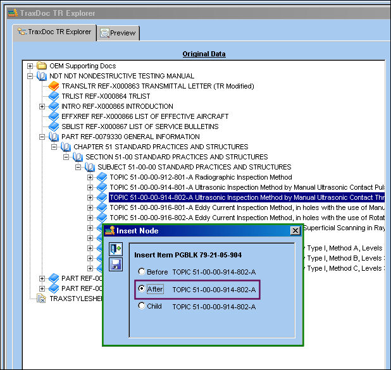
Task: Click the EFFXREF REF-X000866 book icon
Action: 54,116
